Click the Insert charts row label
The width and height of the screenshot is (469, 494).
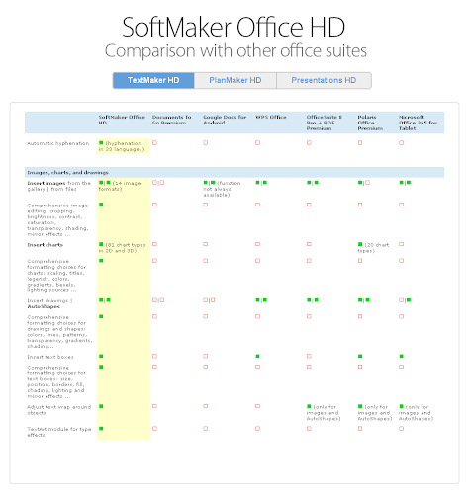coord(45,245)
